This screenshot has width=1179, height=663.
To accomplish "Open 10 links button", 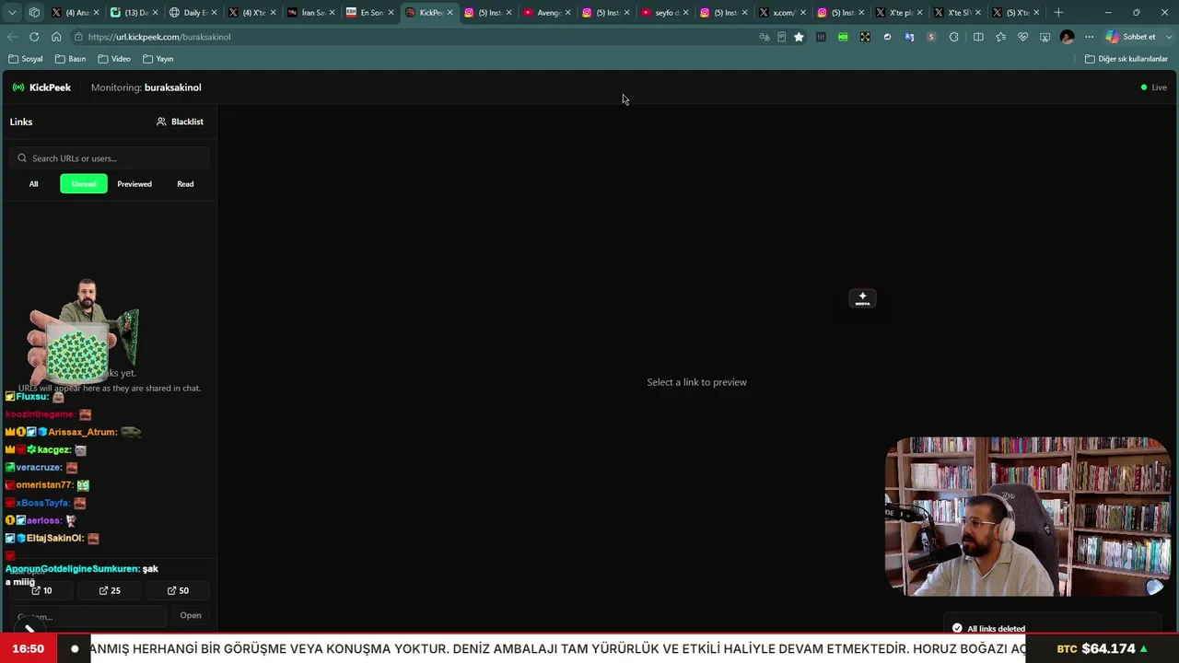I will (x=41, y=590).
